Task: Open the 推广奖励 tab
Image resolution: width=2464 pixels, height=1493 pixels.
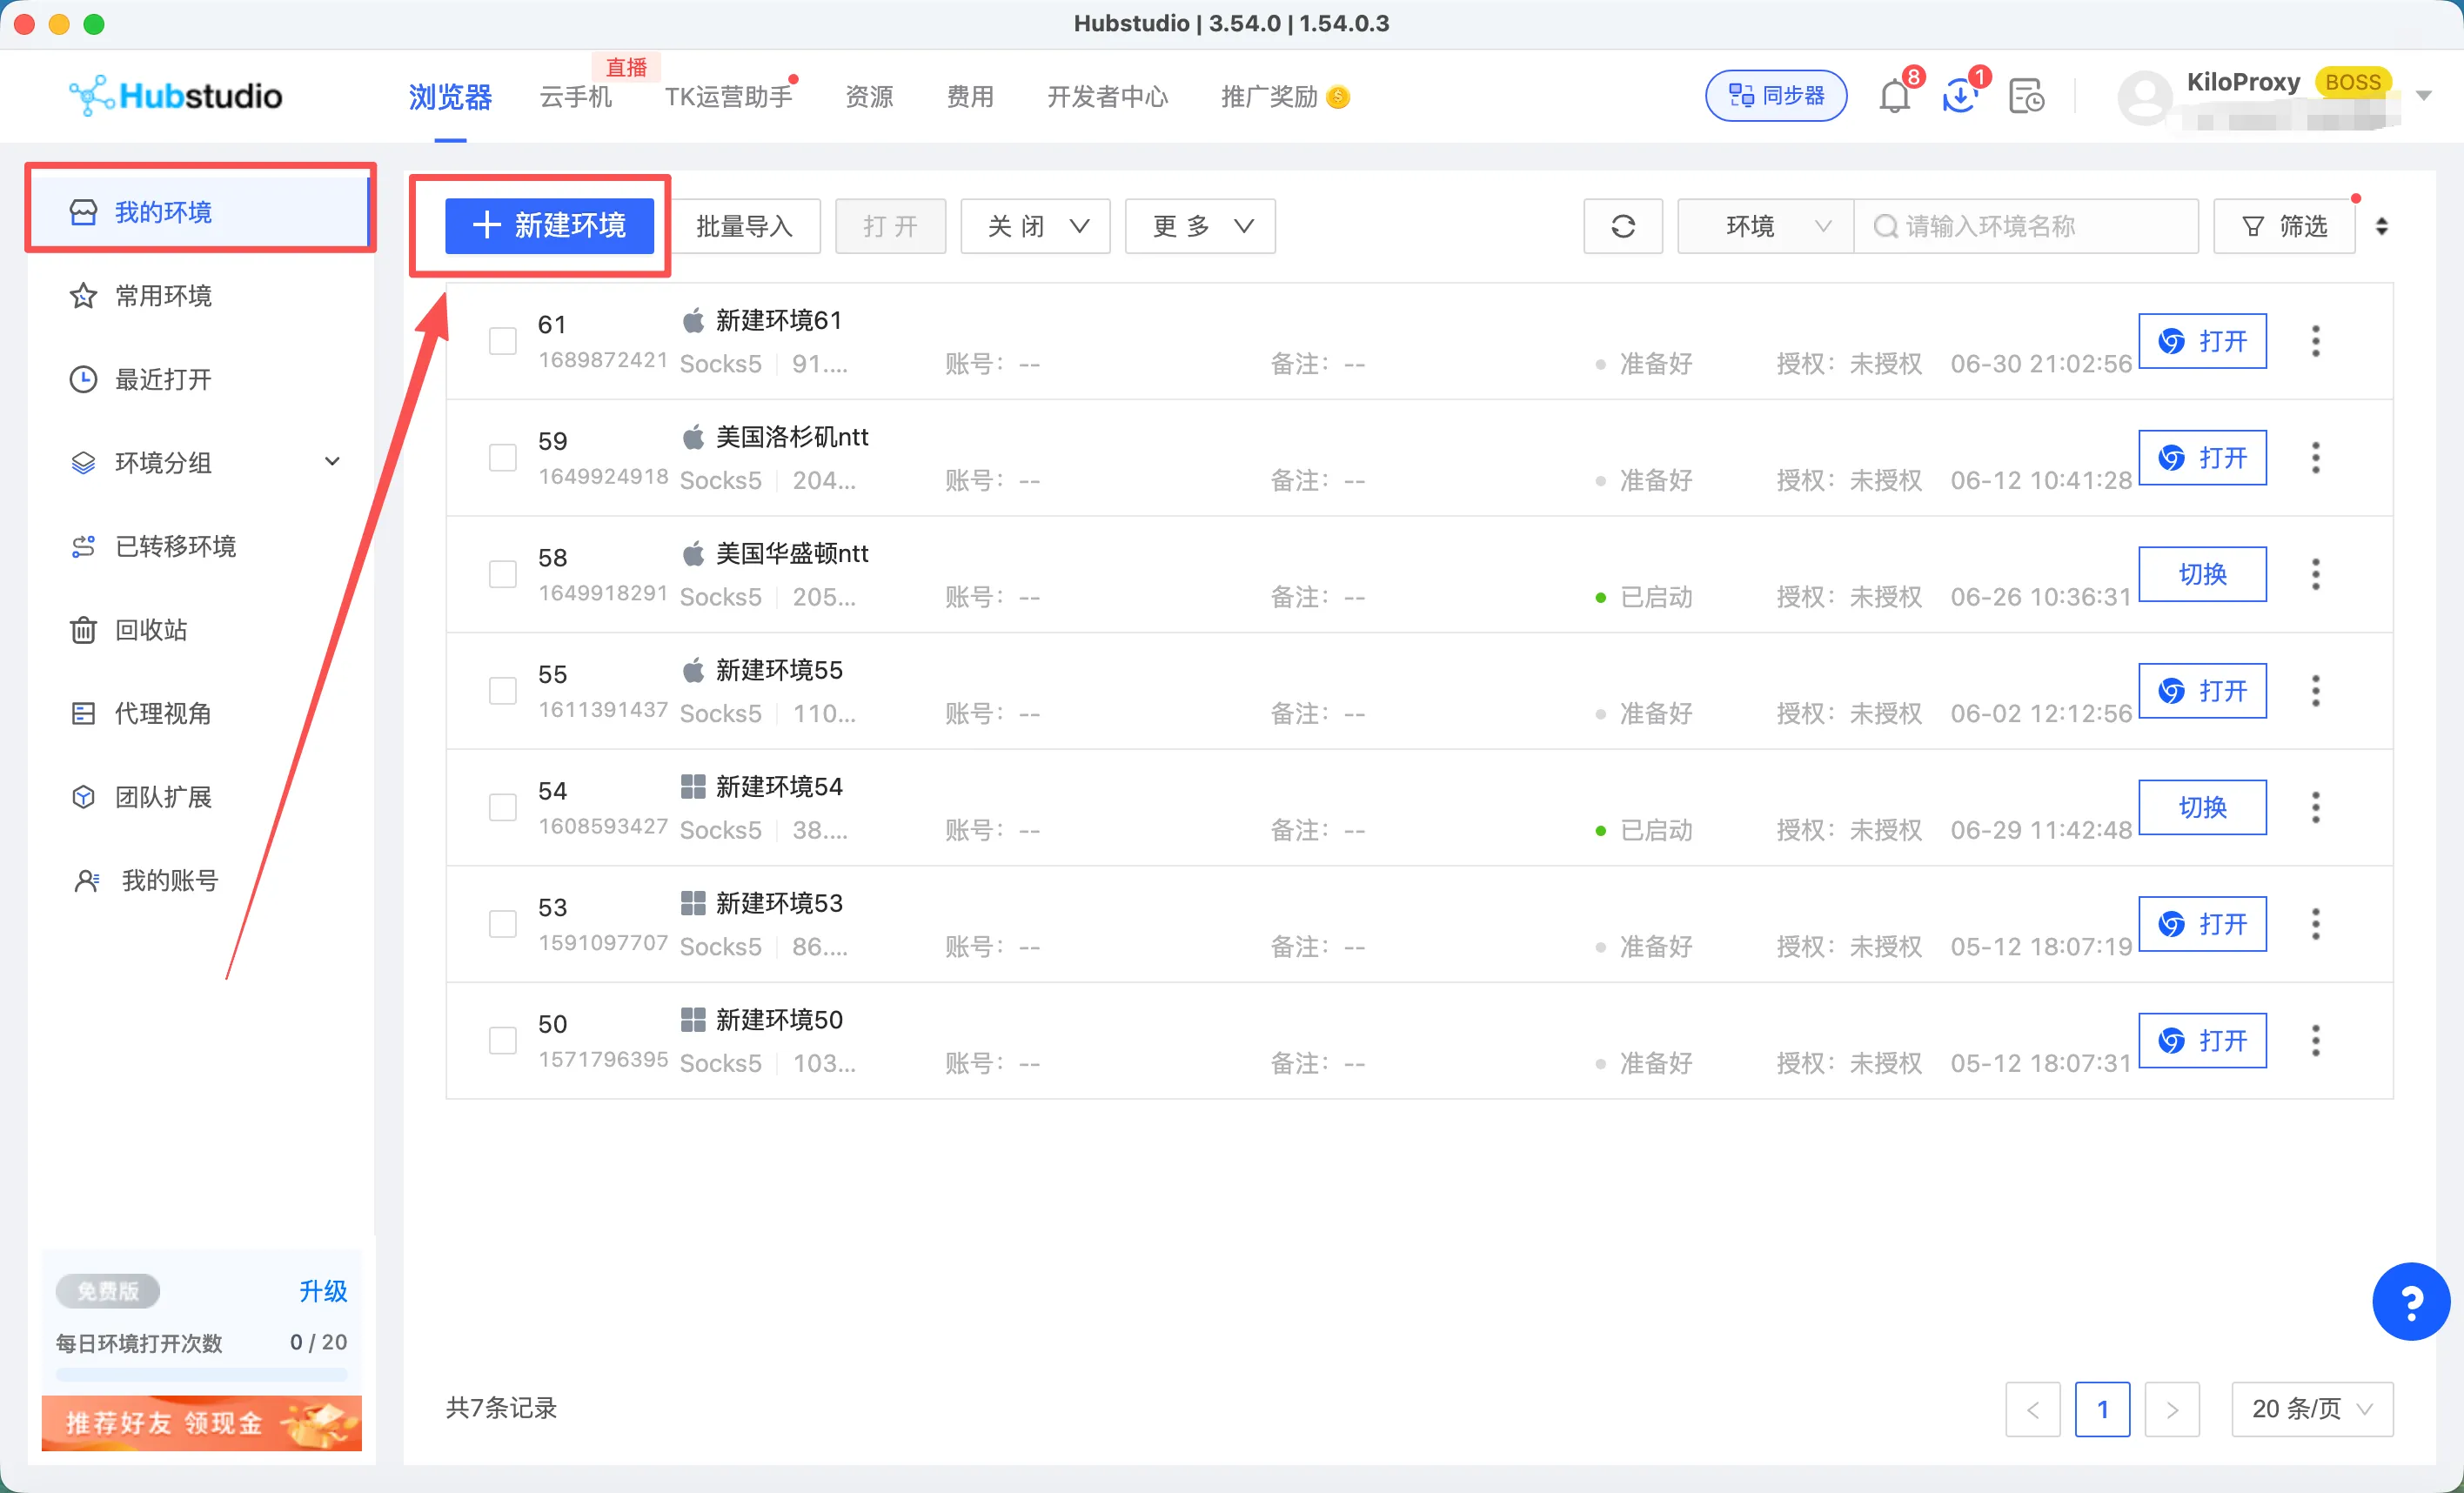Action: click(x=1270, y=97)
